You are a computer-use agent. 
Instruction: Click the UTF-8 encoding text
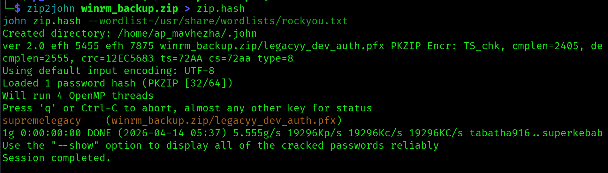click(x=199, y=71)
